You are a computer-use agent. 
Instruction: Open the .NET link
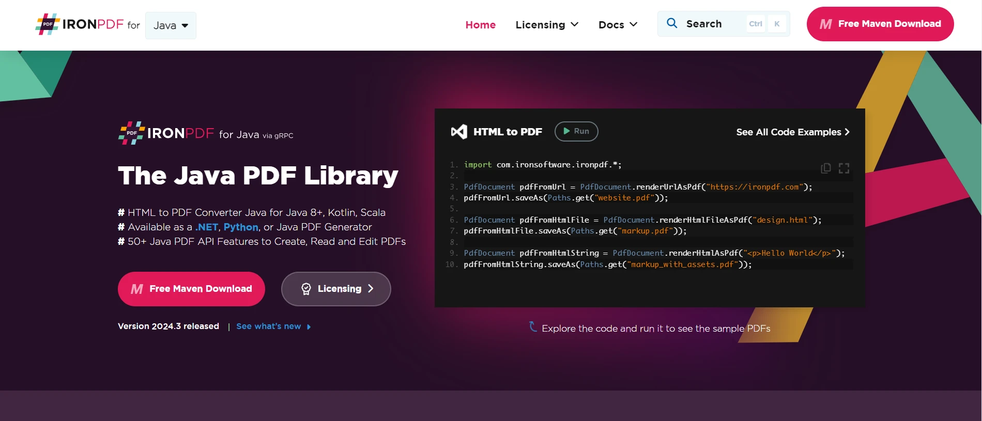(207, 227)
